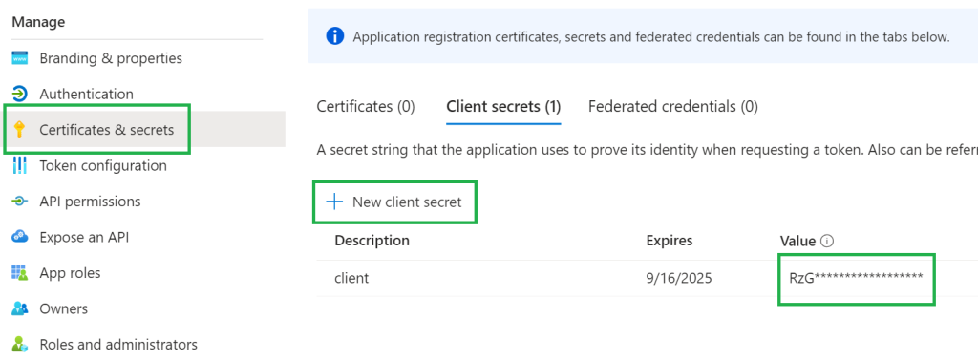Click the API permissions icon

[20, 202]
